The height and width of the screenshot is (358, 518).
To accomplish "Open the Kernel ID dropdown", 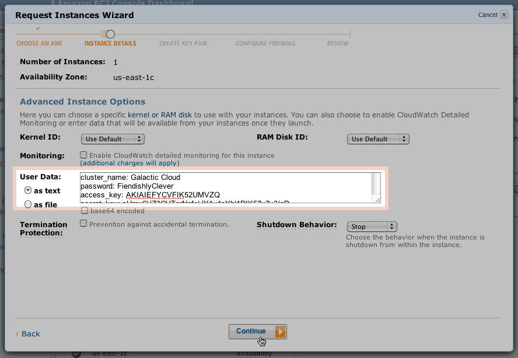I will 112,139.
